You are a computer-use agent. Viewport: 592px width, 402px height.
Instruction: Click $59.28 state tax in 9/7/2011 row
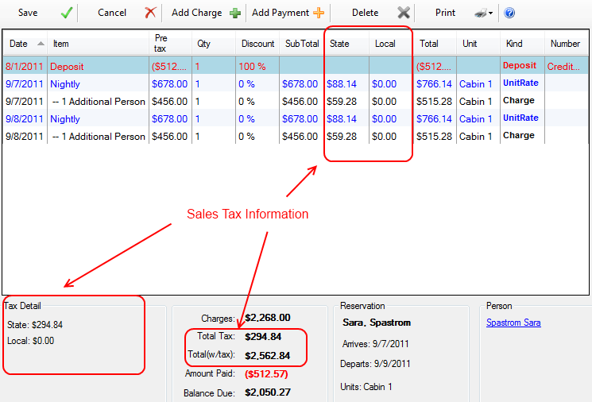coord(342,102)
